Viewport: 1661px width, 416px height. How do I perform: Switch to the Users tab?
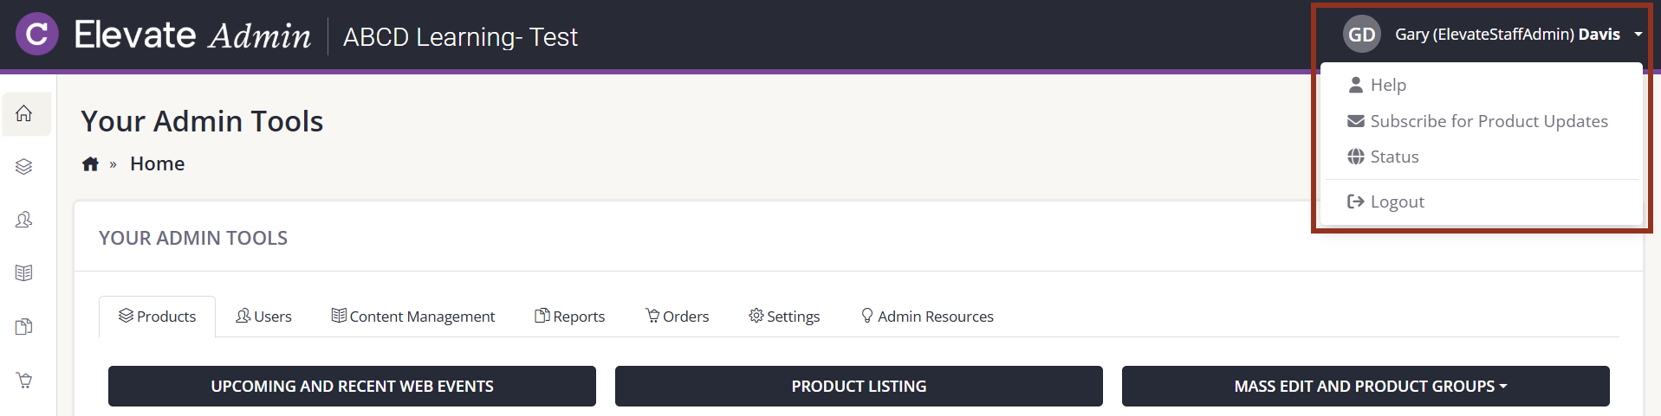point(263,317)
